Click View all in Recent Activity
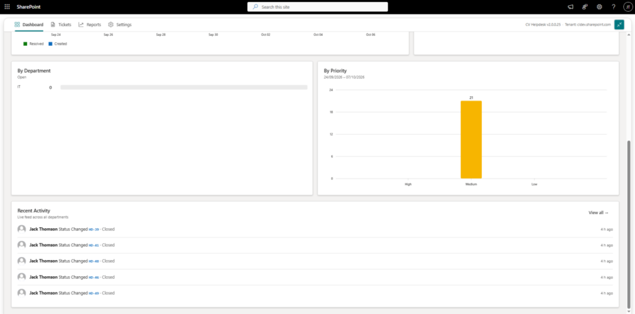Image resolution: width=635 pixels, height=314 pixels. tap(598, 212)
